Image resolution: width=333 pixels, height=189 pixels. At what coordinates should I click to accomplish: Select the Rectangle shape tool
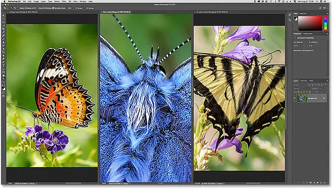coord(4,72)
